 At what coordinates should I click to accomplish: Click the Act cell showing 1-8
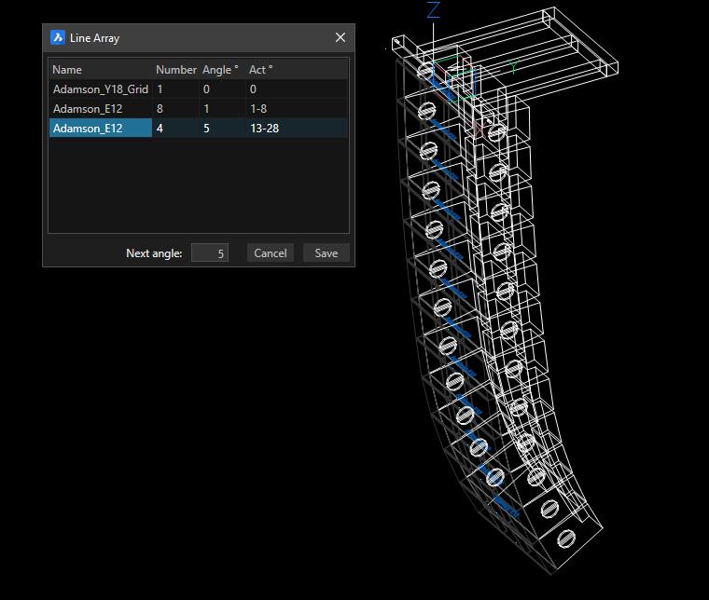[x=258, y=109]
